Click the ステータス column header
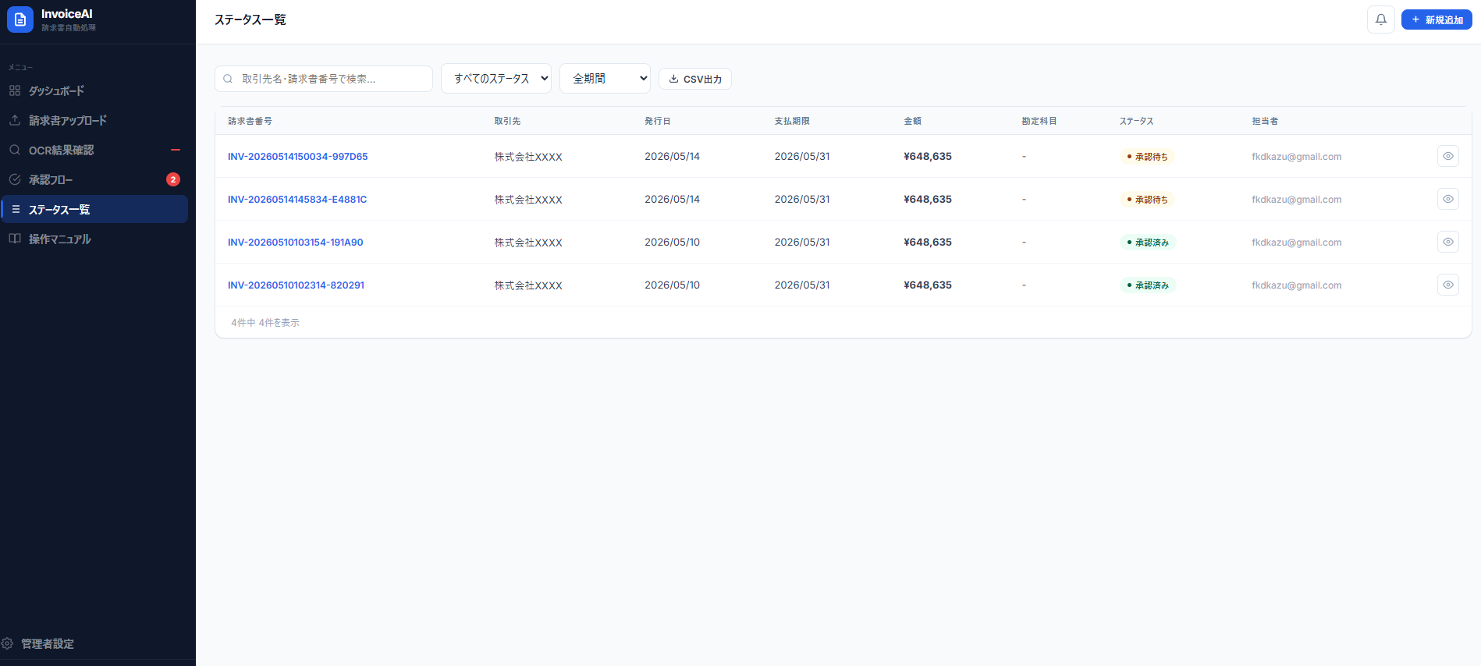This screenshot has height=666, width=1481. coord(1136,121)
